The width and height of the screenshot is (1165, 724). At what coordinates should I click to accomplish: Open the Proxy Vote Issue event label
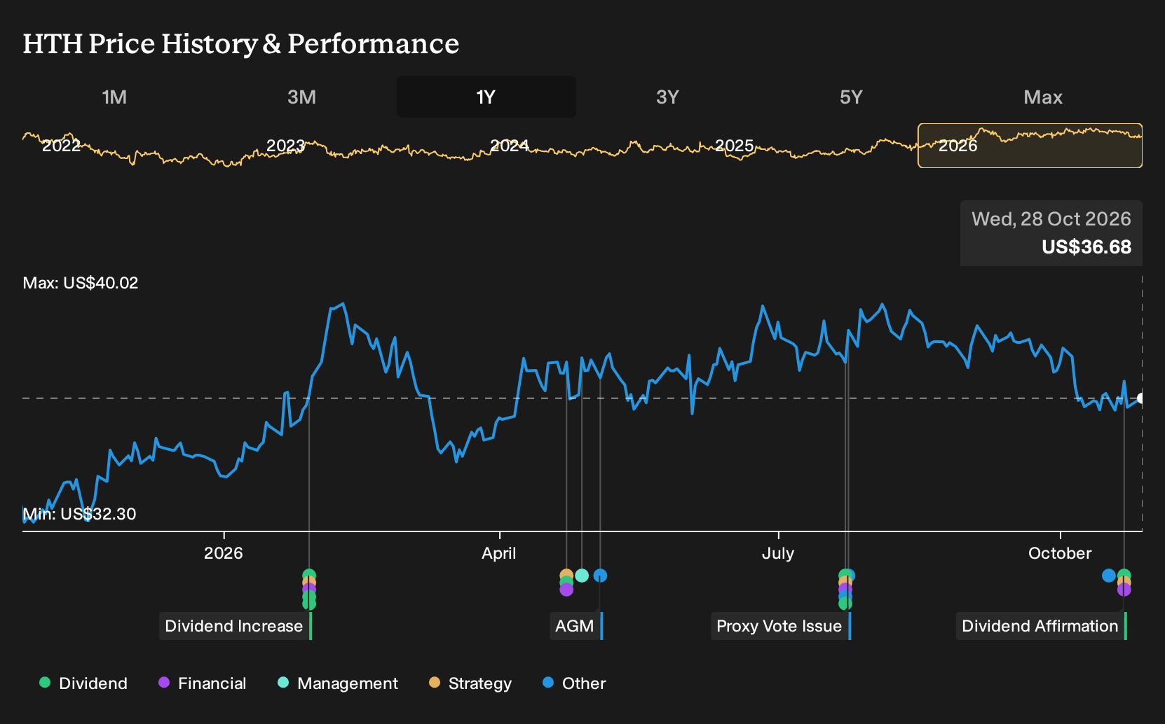pos(781,626)
